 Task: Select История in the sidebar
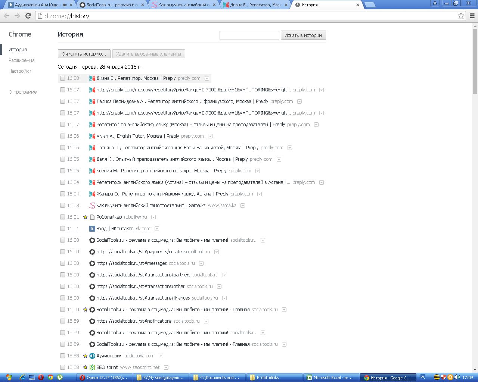point(18,49)
